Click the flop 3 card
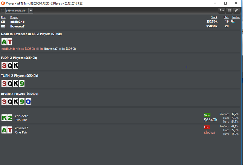This screenshot has height=165, width=243. tap(4, 65)
